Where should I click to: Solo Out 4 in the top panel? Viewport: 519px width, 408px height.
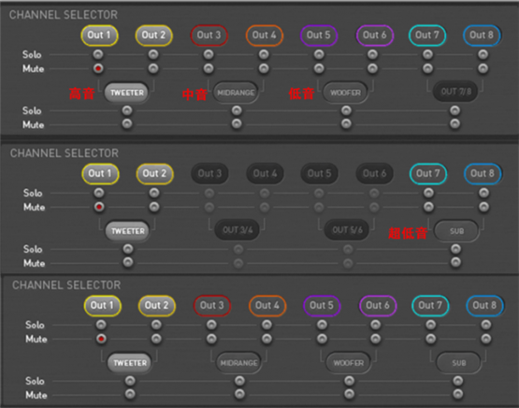click(264, 54)
